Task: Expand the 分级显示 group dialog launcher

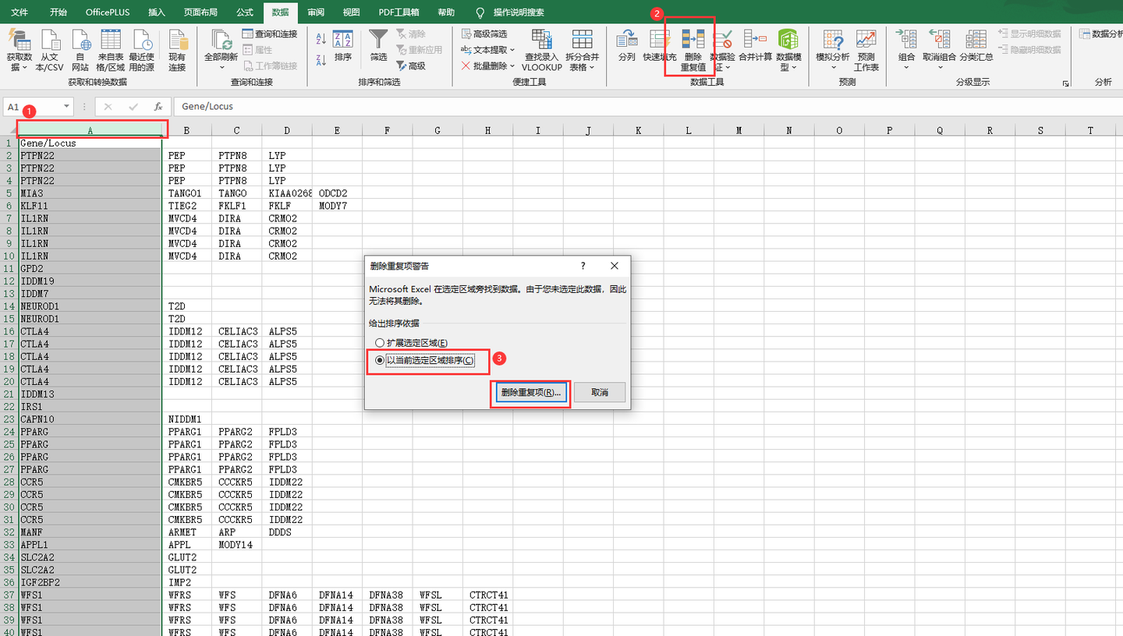Action: (x=1065, y=83)
